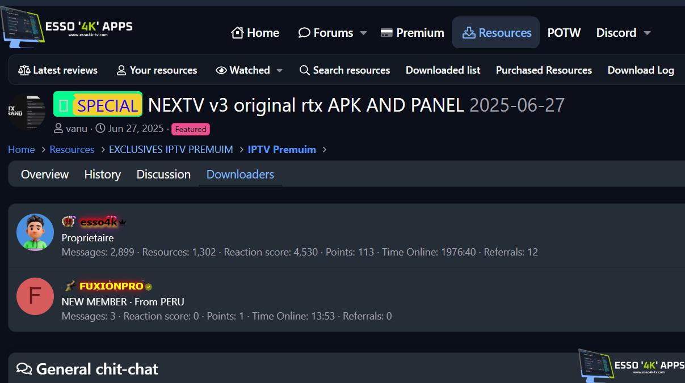Viewport: 685px width, 383px height.
Task: Click the Forums speech bubble icon
Action: click(304, 33)
